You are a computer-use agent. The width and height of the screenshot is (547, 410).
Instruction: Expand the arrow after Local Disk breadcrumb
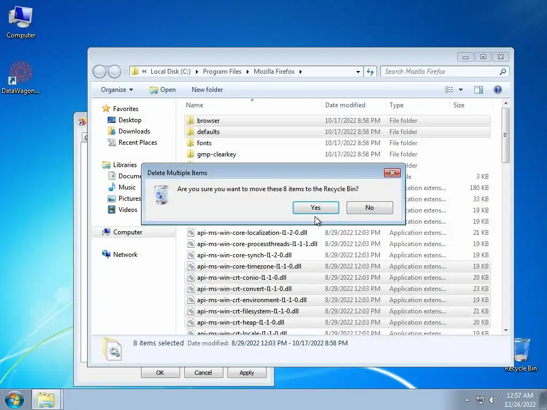(197, 72)
